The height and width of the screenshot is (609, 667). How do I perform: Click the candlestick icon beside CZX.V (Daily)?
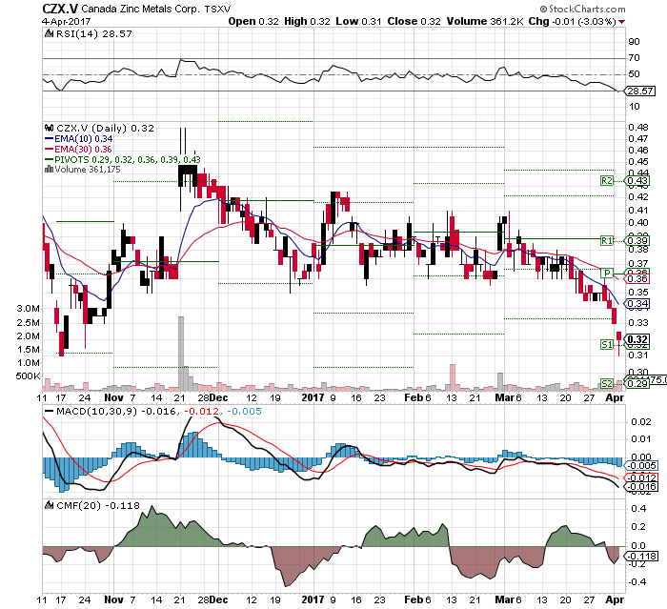pos(49,128)
